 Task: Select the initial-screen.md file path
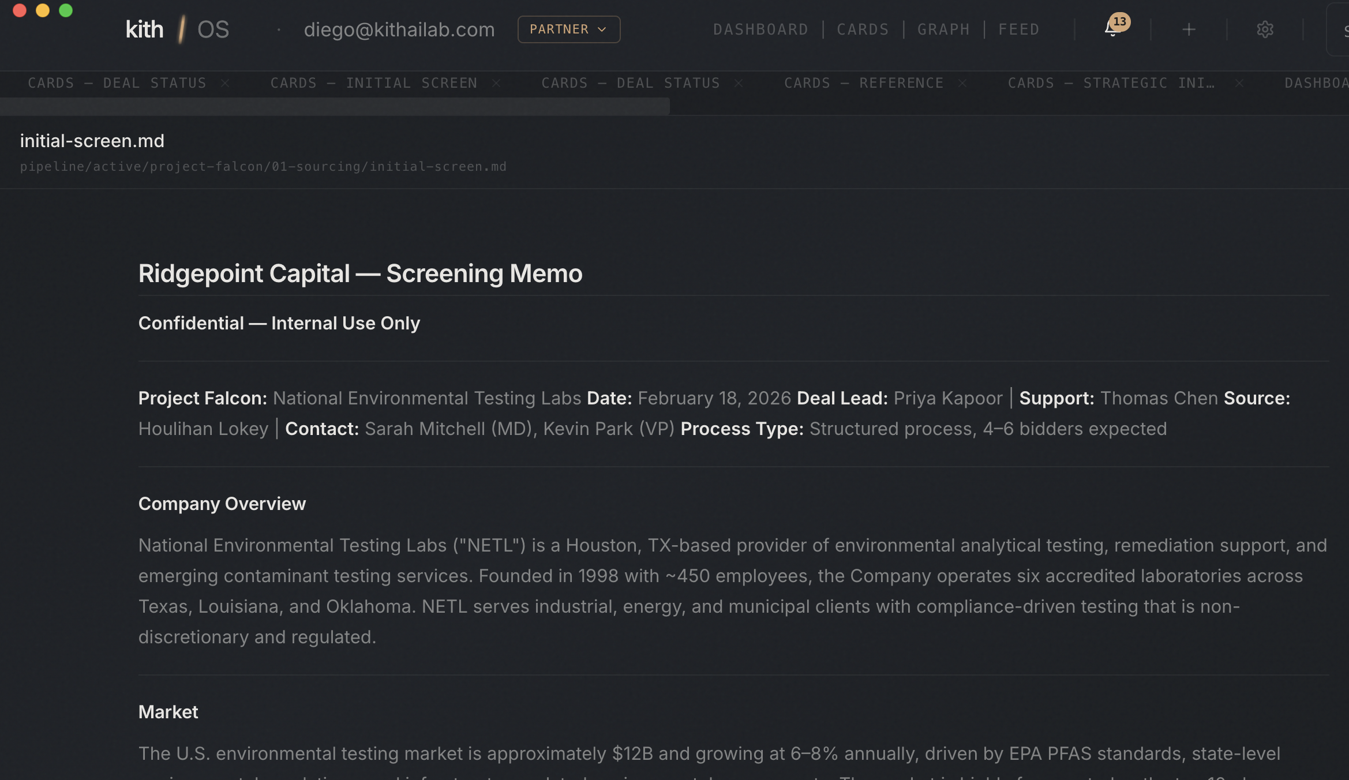[263, 166]
